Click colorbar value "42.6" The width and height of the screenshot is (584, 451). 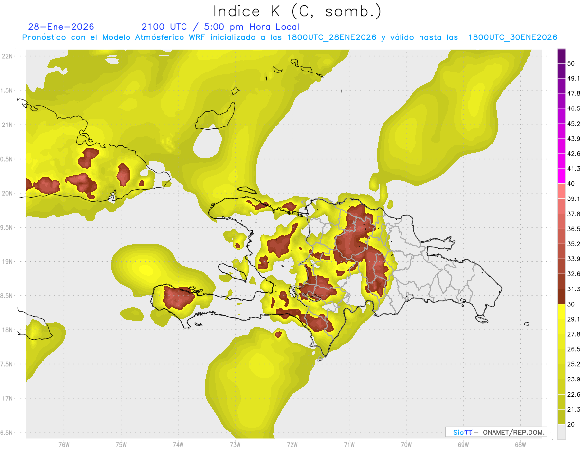click(574, 154)
